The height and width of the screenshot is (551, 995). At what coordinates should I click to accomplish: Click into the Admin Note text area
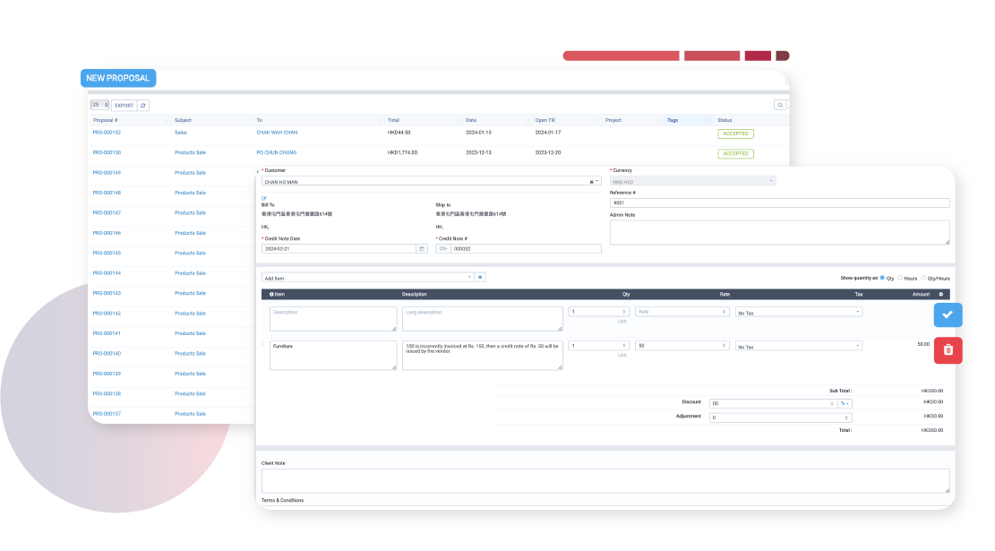[779, 233]
